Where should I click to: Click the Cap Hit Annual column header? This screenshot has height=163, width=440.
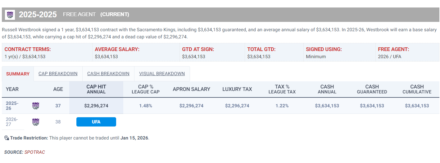96,89
